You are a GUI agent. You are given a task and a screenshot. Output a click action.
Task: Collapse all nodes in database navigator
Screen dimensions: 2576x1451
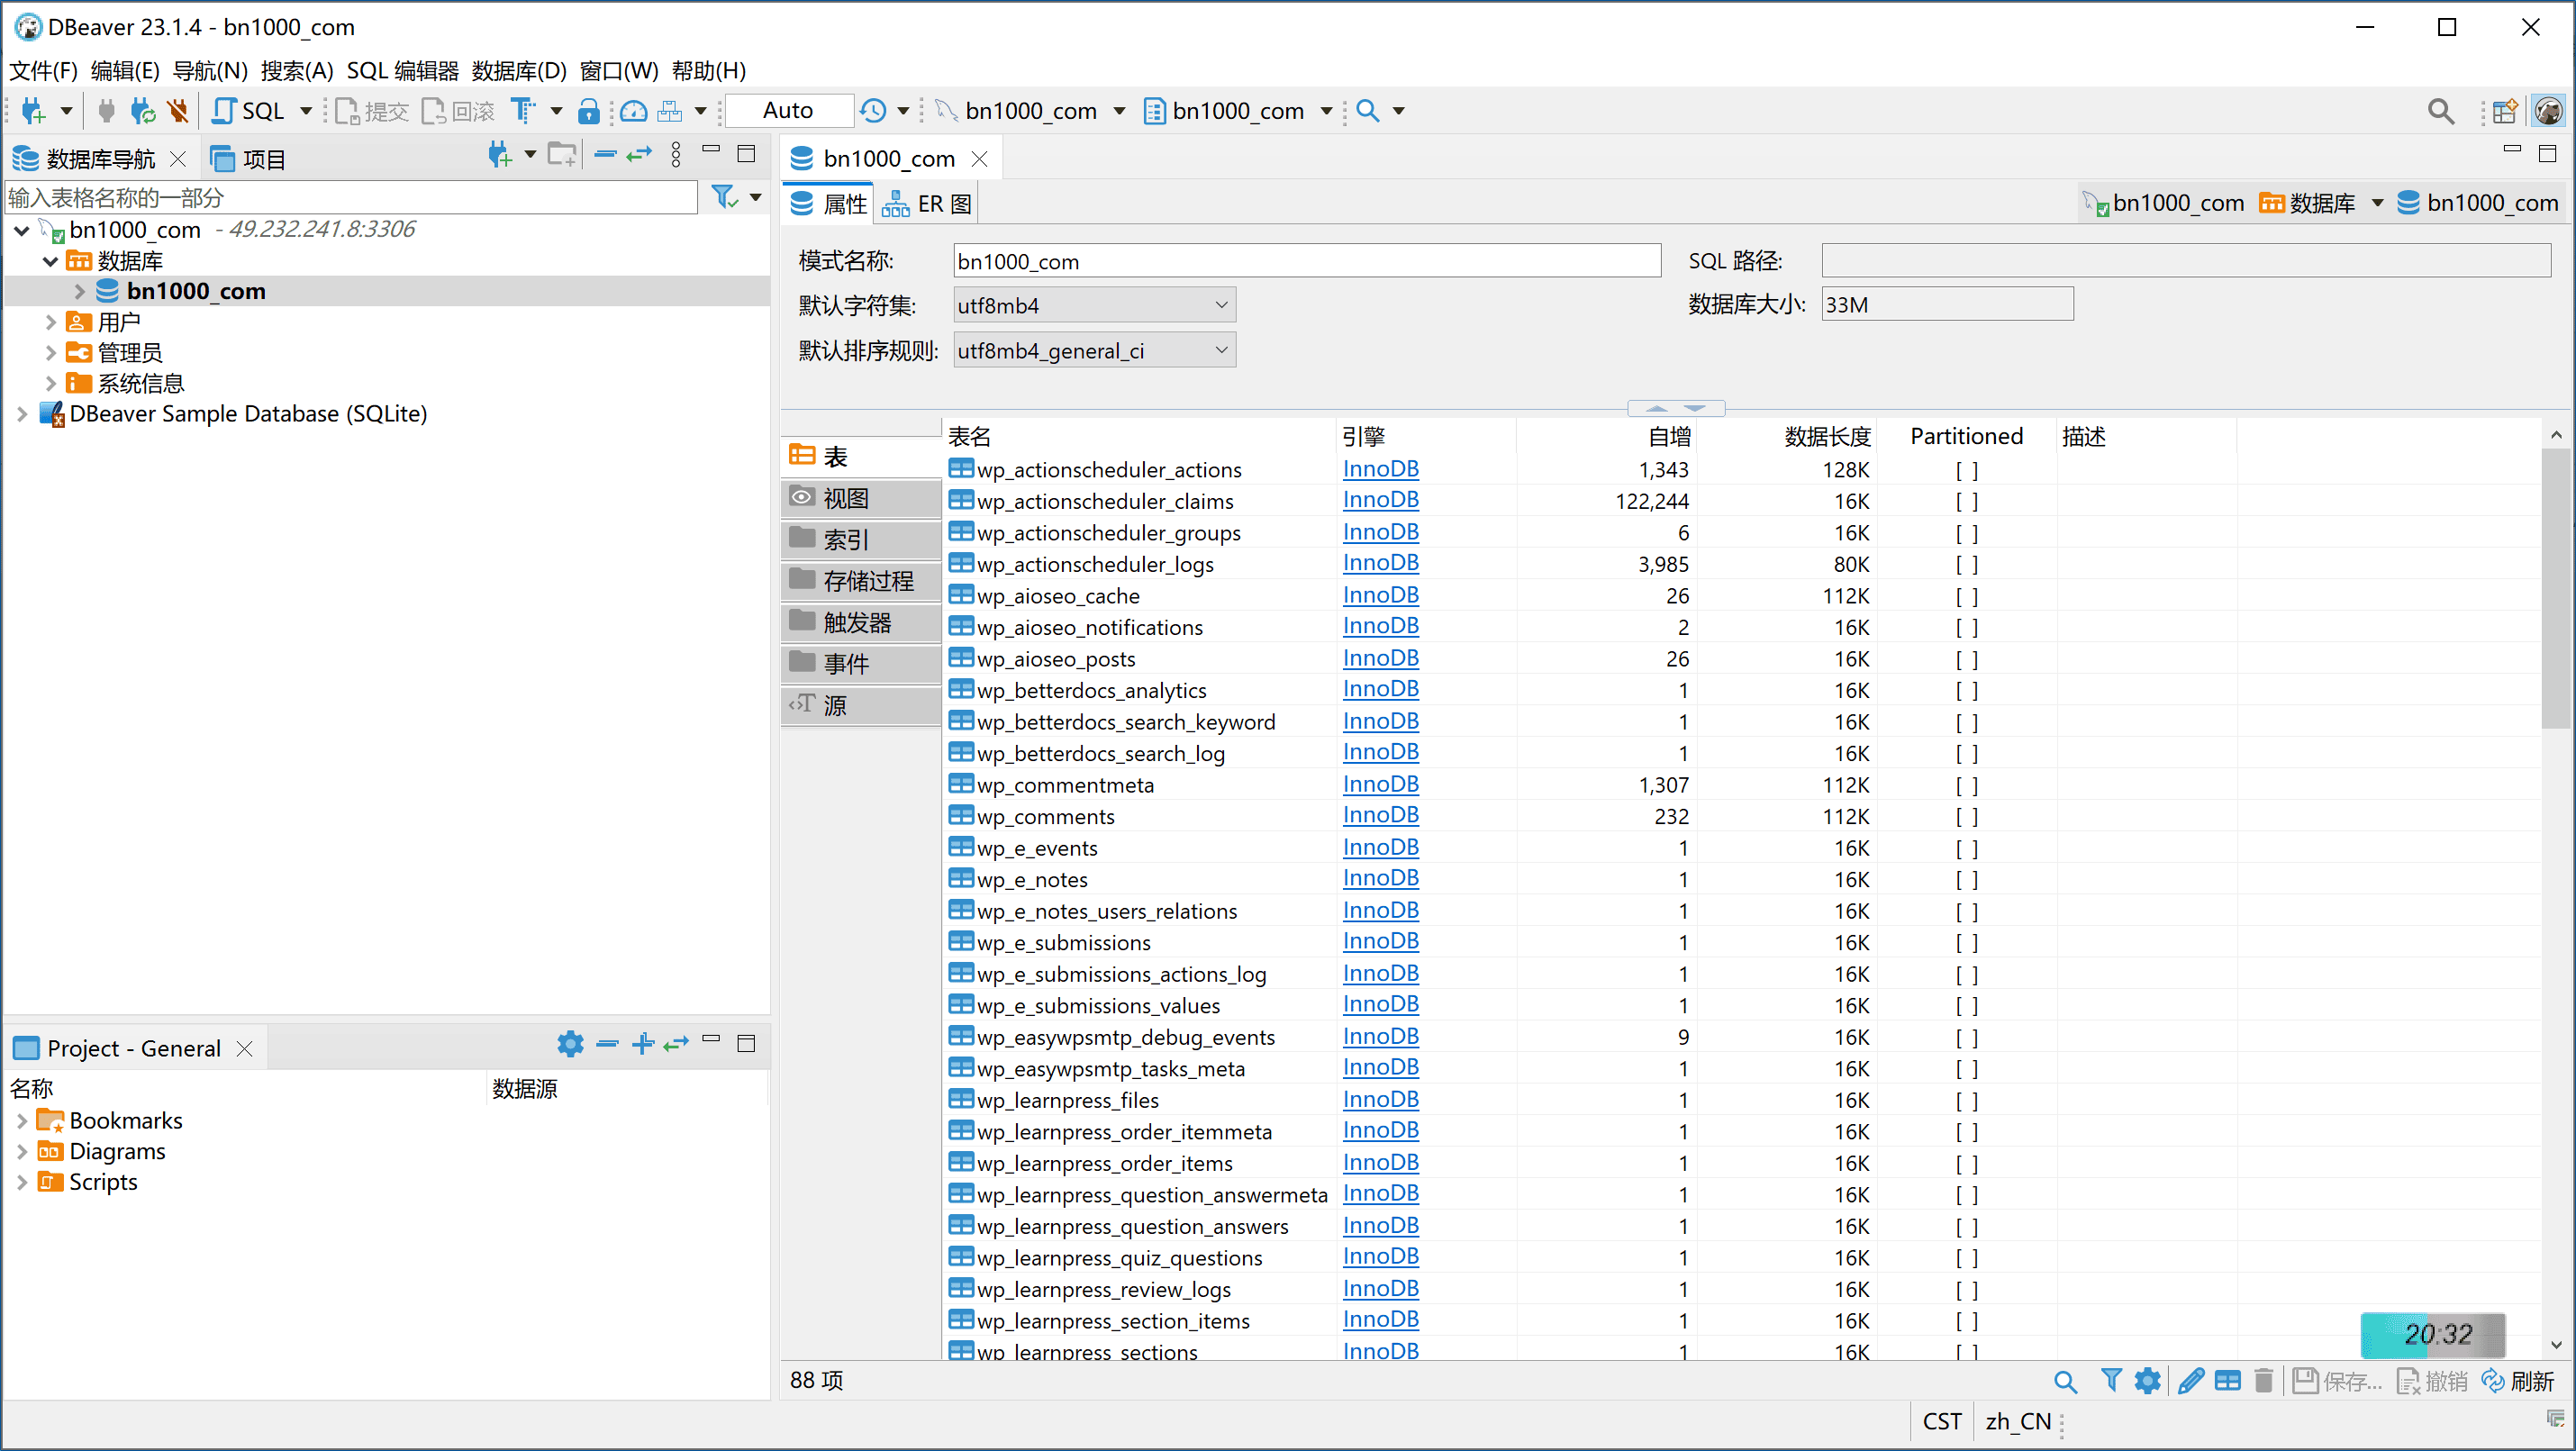(605, 154)
